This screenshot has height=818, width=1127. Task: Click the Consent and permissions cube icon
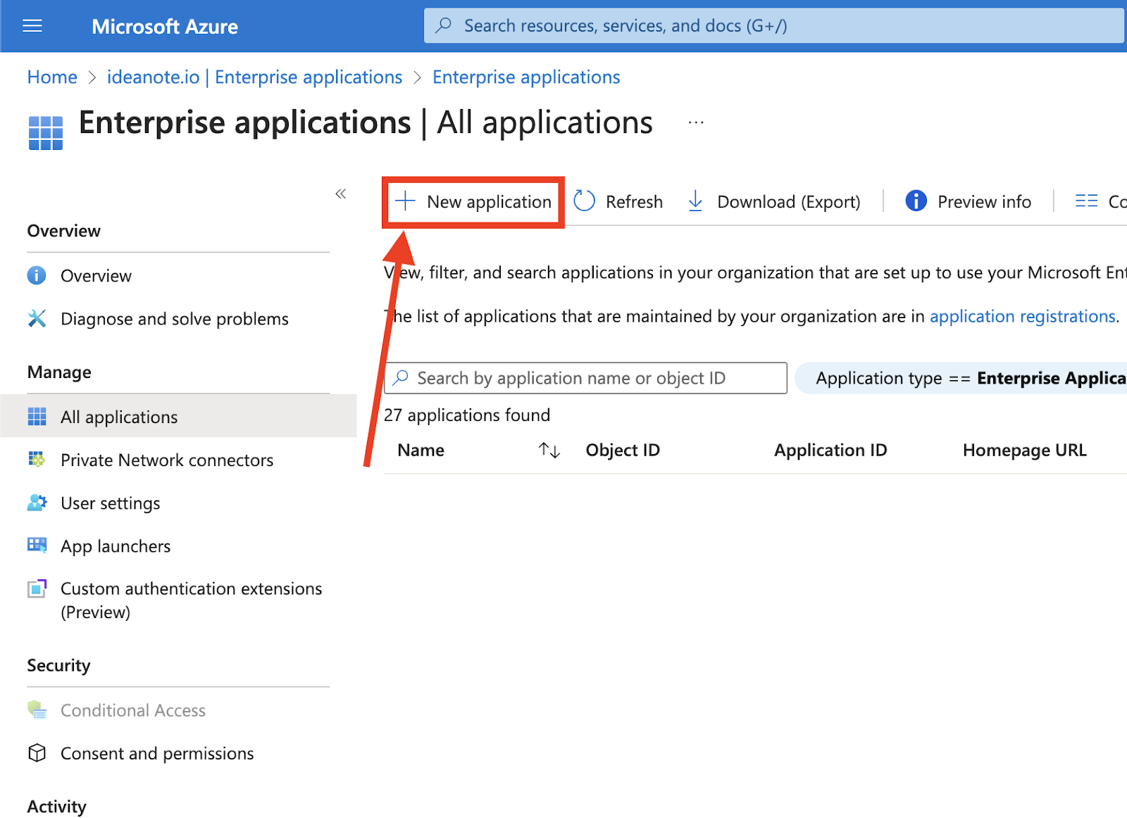coord(37,753)
